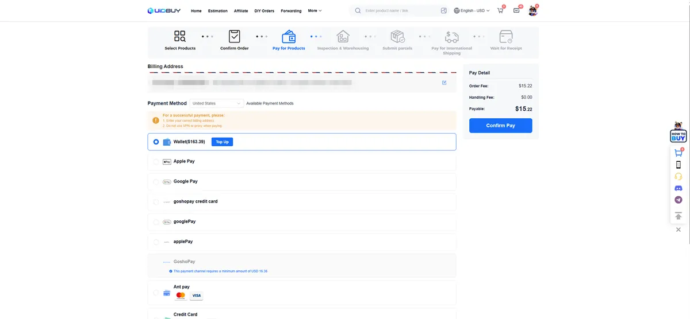Click the Payable amount $15.22

point(523,108)
